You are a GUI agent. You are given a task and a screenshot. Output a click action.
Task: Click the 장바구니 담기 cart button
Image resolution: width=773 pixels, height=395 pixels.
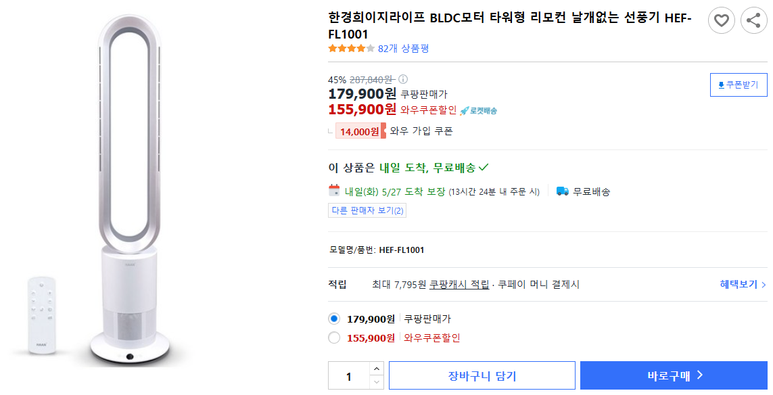482,375
